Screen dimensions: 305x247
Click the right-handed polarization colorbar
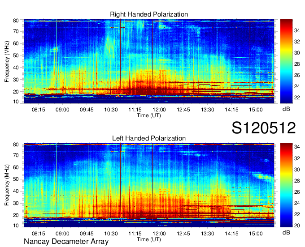[x=286, y=61]
